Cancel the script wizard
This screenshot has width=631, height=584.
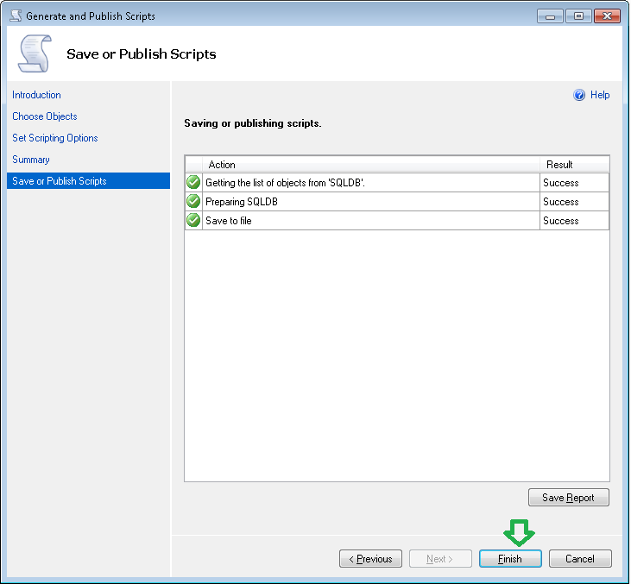[x=579, y=559]
